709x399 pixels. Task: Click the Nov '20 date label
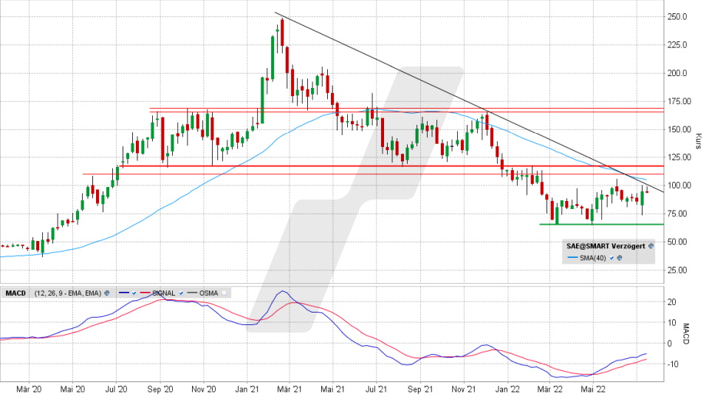click(204, 389)
